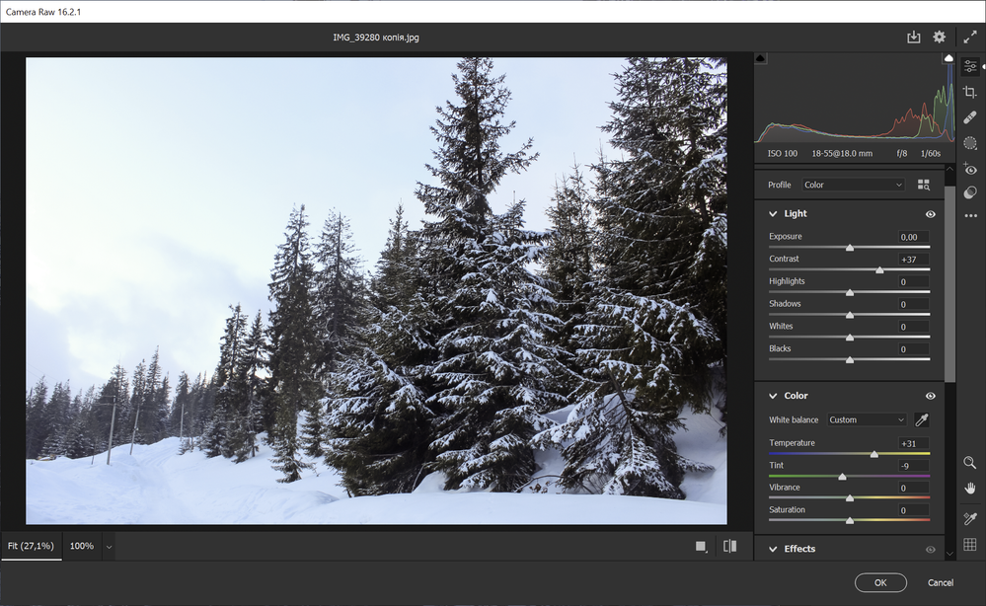Click the Saturation value field

click(x=914, y=510)
